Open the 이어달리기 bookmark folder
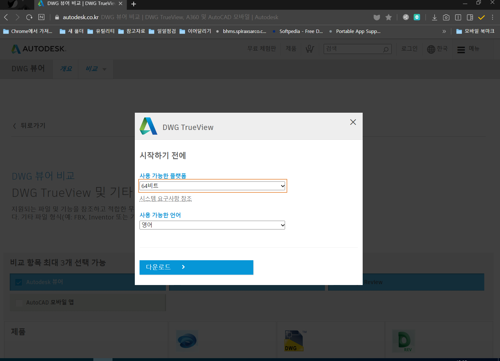This screenshot has height=361, width=500. [195, 31]
